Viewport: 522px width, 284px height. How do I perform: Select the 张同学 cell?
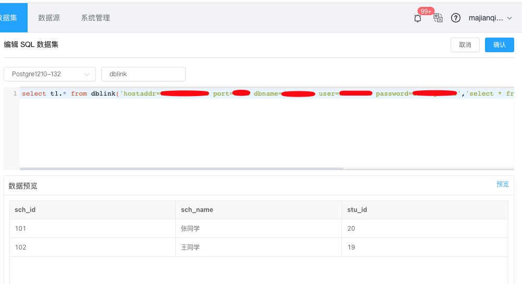click(259, 228)
